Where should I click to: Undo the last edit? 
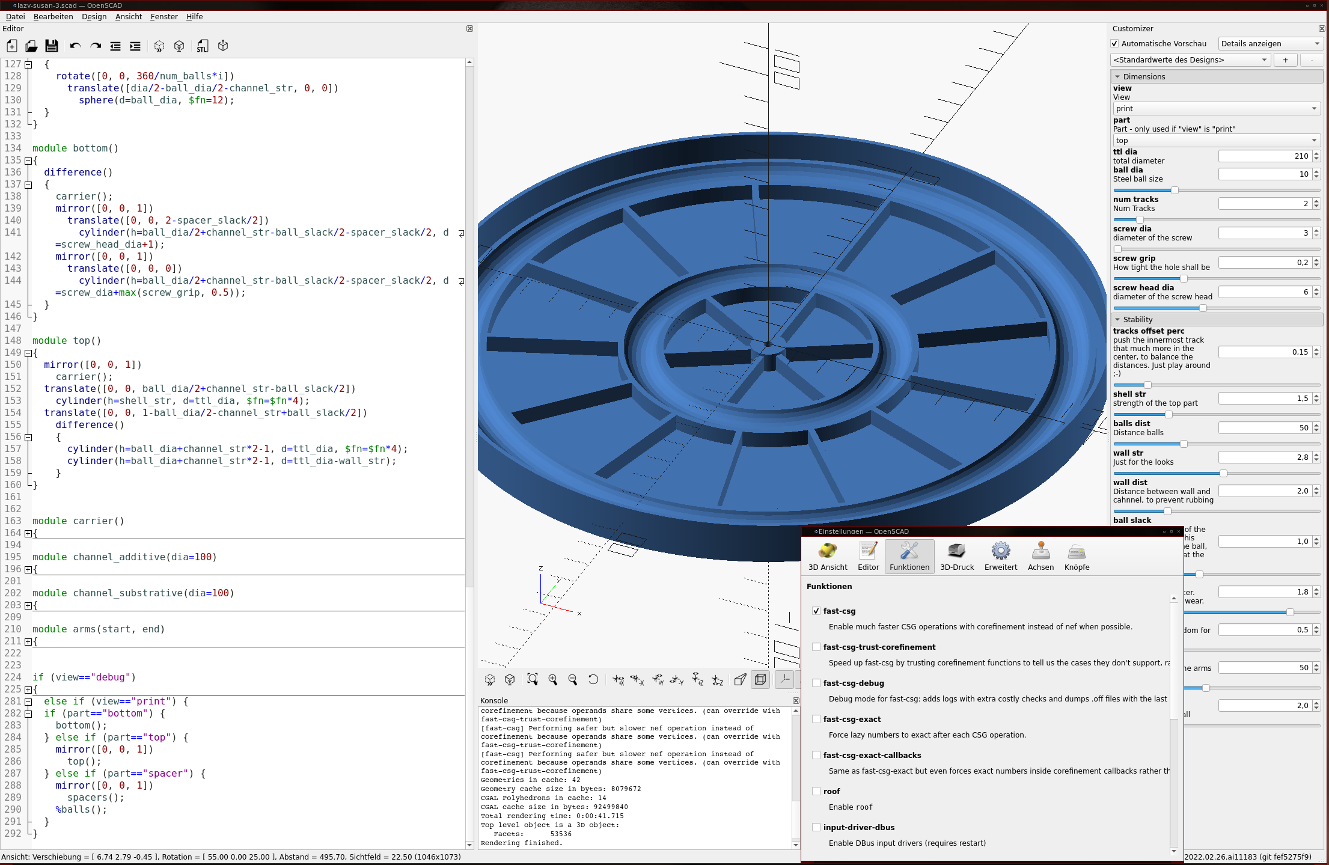click(75, 46)
